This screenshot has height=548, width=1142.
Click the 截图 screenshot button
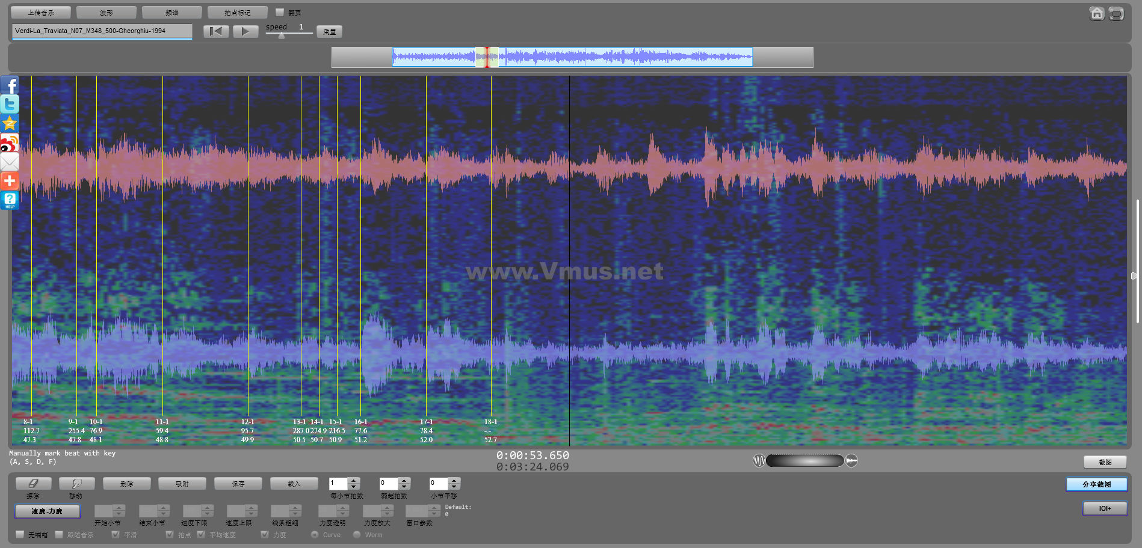point(1105,461)
